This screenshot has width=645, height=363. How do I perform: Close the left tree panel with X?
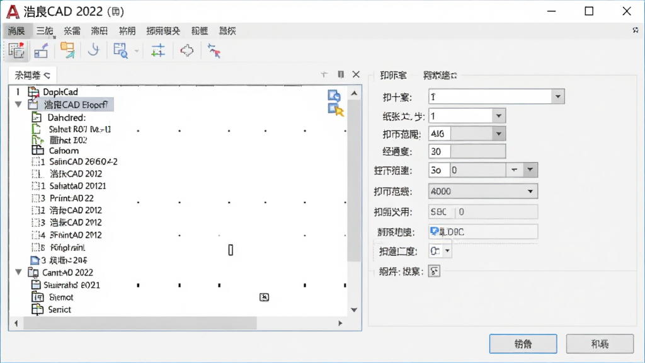[357, 74]
